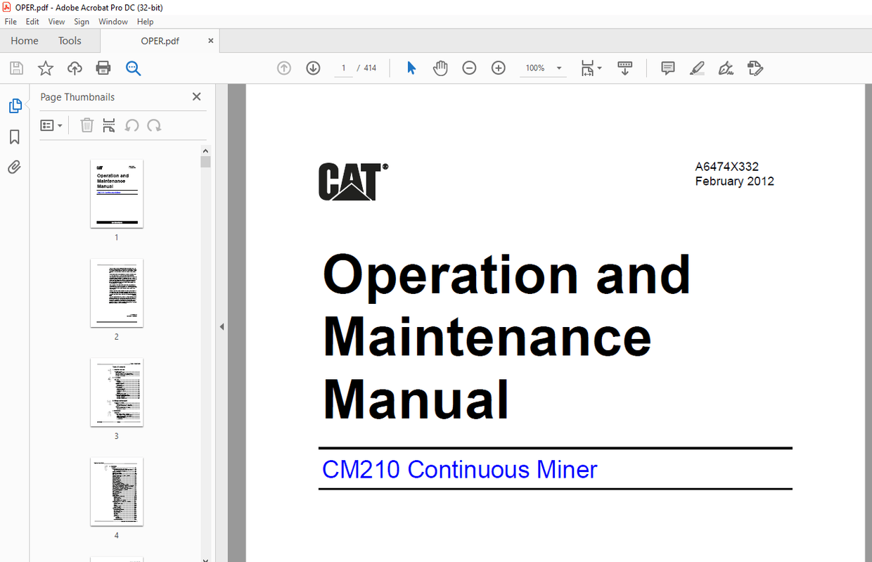Open the Highlight tool
The height and width of the screenshot is (562, 872).
[x=697, y=68]
